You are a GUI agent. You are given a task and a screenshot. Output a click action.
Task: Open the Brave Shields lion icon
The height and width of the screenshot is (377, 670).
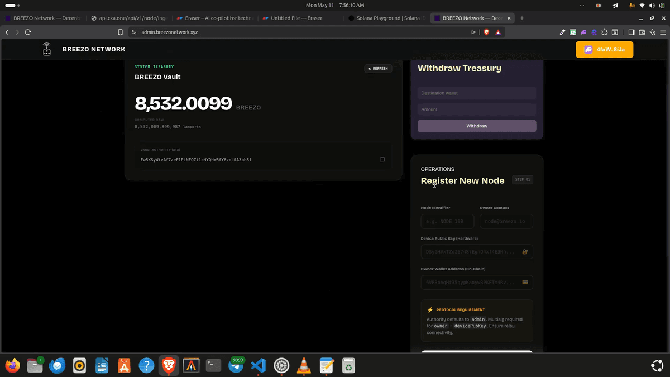[x=486, y=32]
